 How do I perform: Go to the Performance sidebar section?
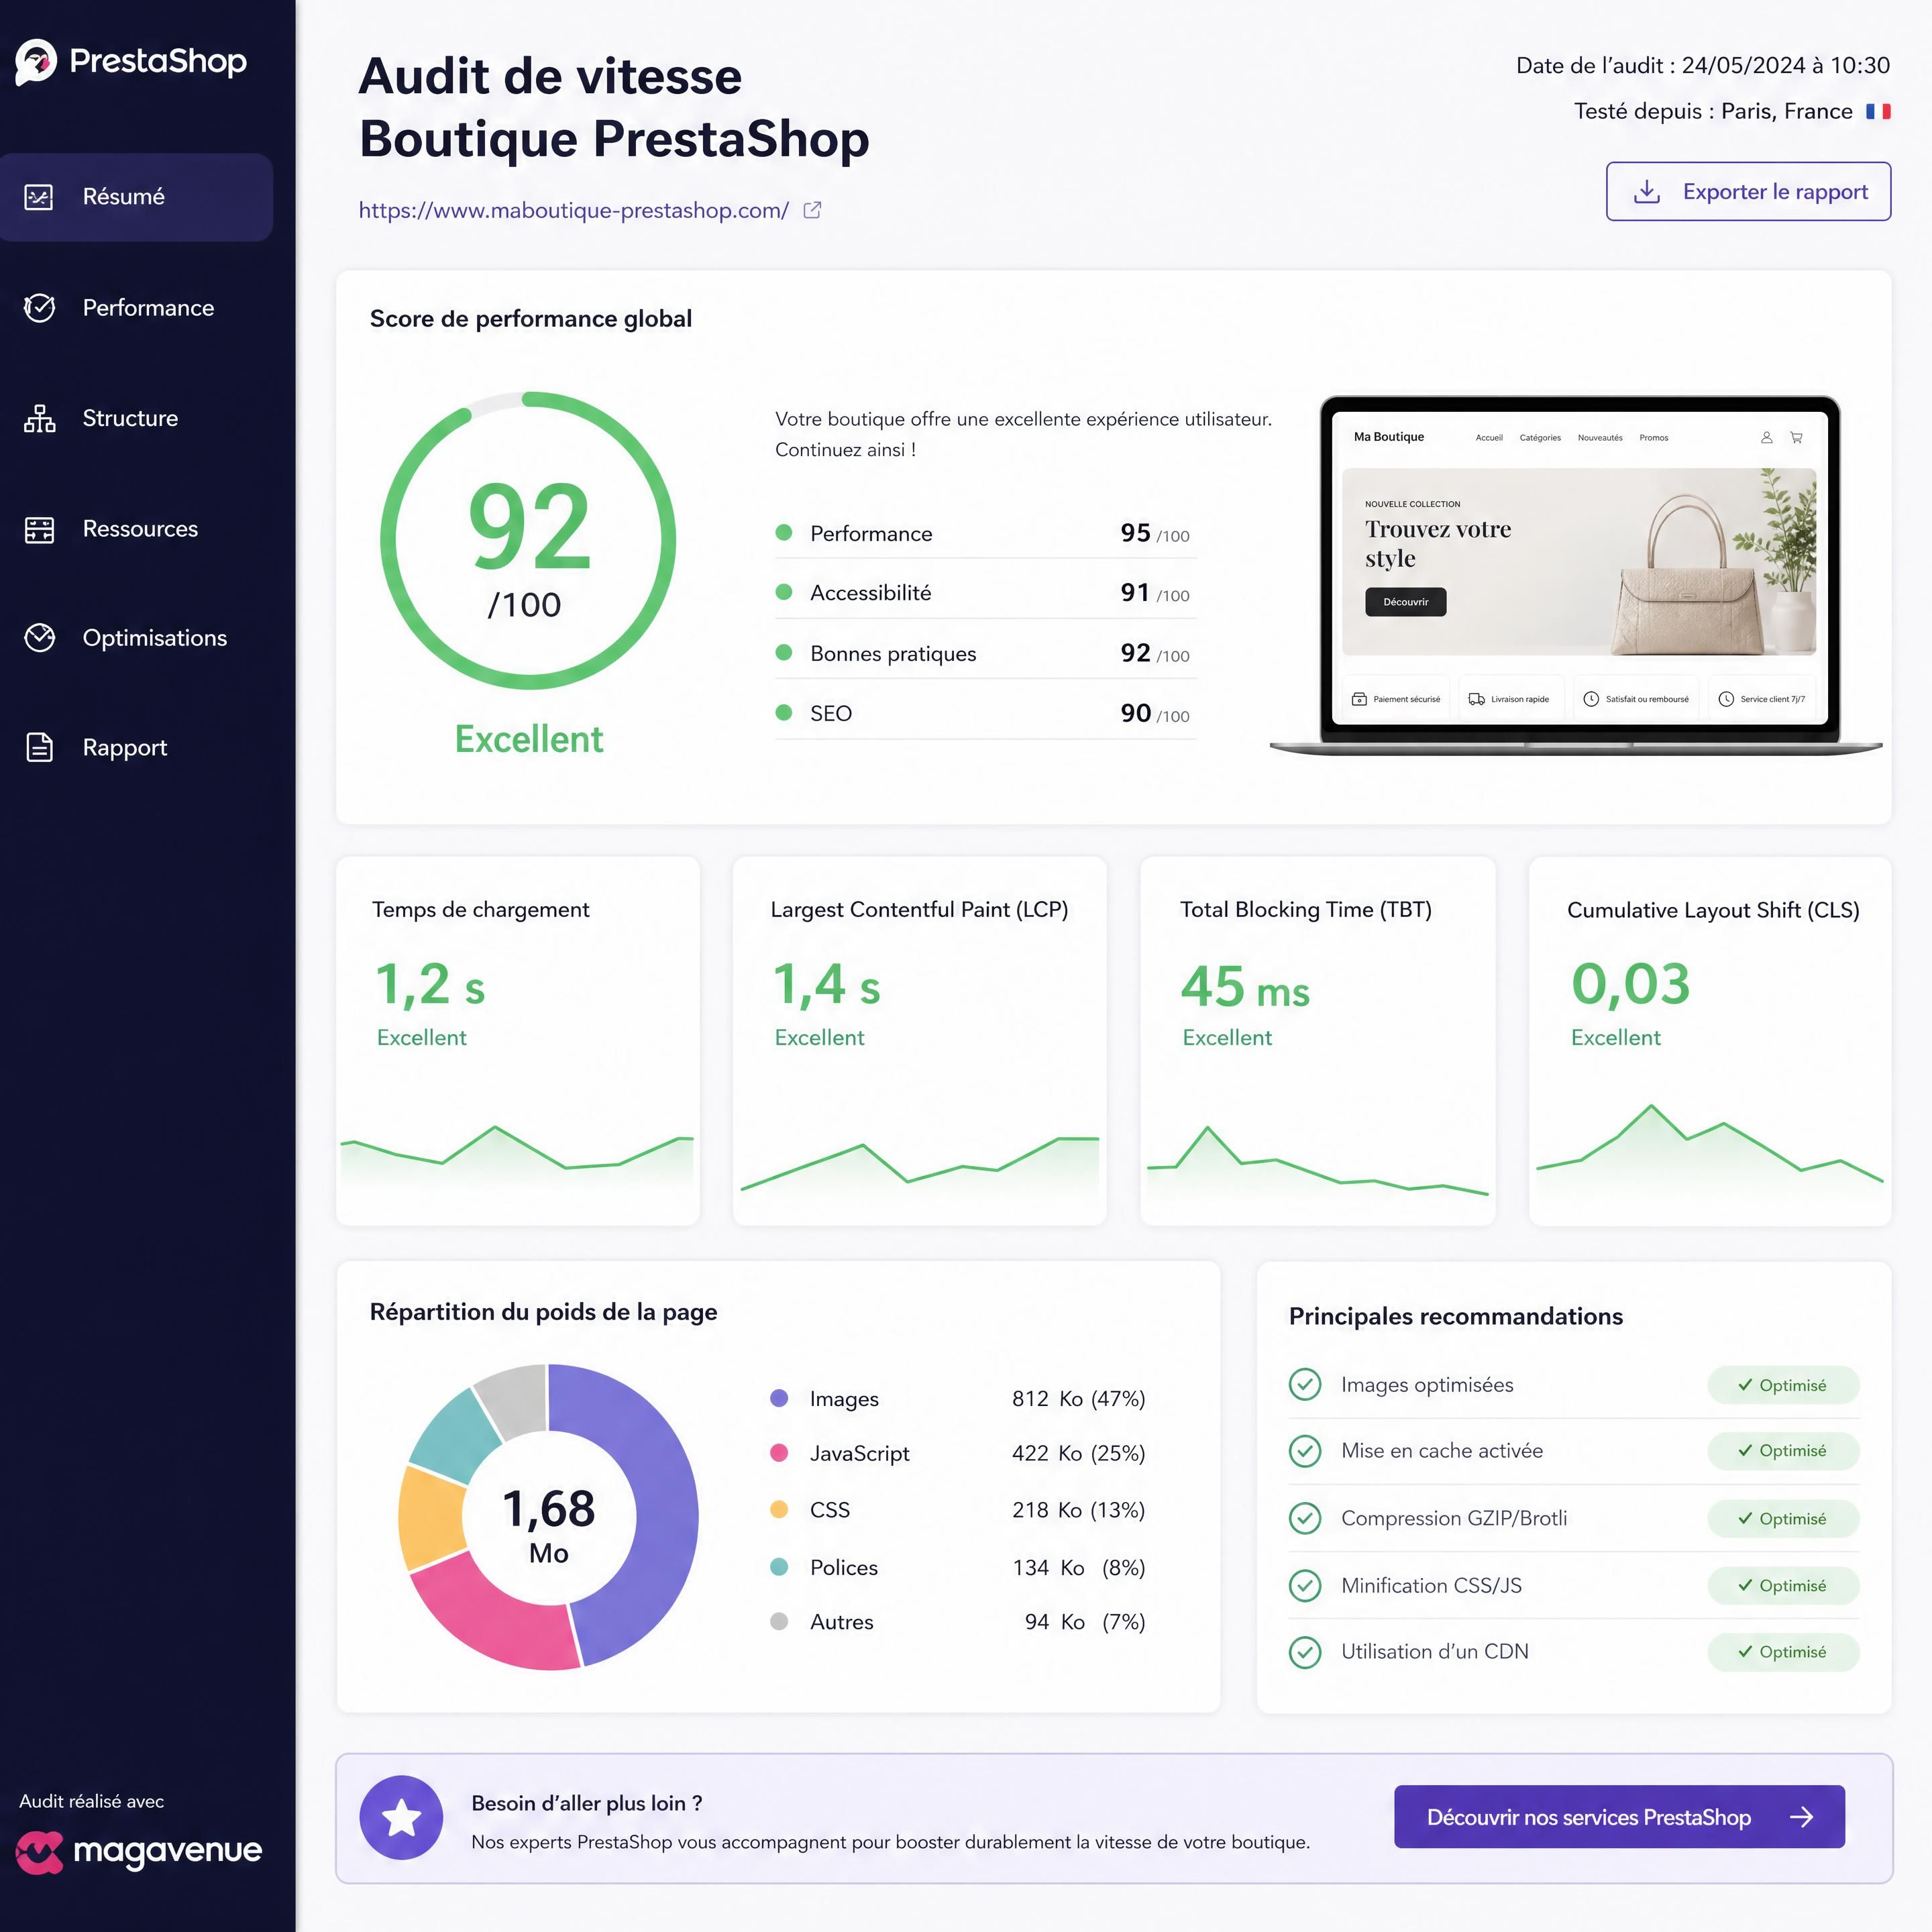tap(136, 308)
